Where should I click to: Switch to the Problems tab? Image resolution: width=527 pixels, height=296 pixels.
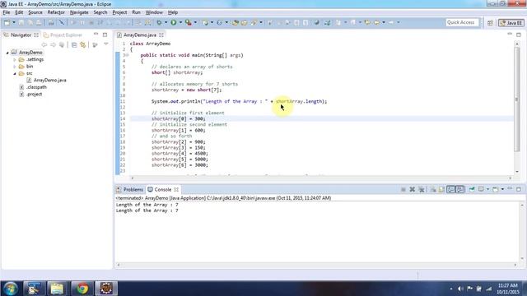pyautogui.click(x=133, y=190)
